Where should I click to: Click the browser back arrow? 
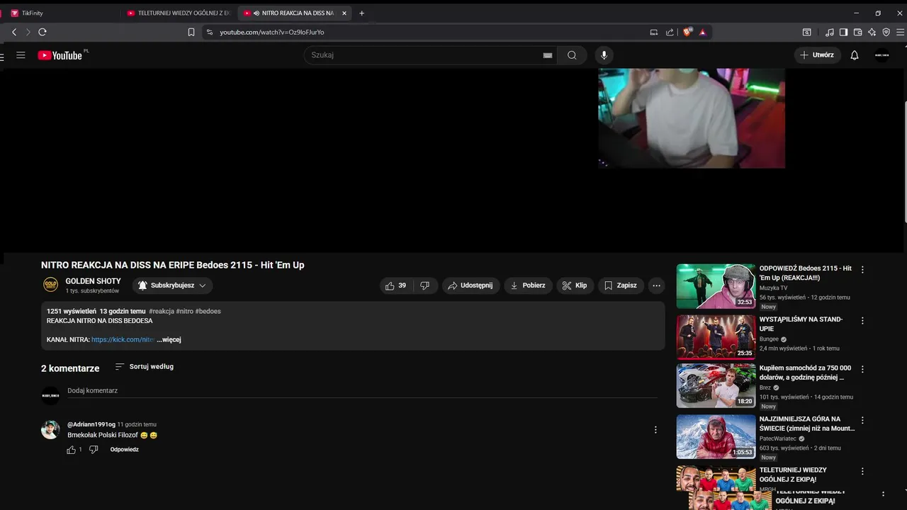tap(14, 32)
